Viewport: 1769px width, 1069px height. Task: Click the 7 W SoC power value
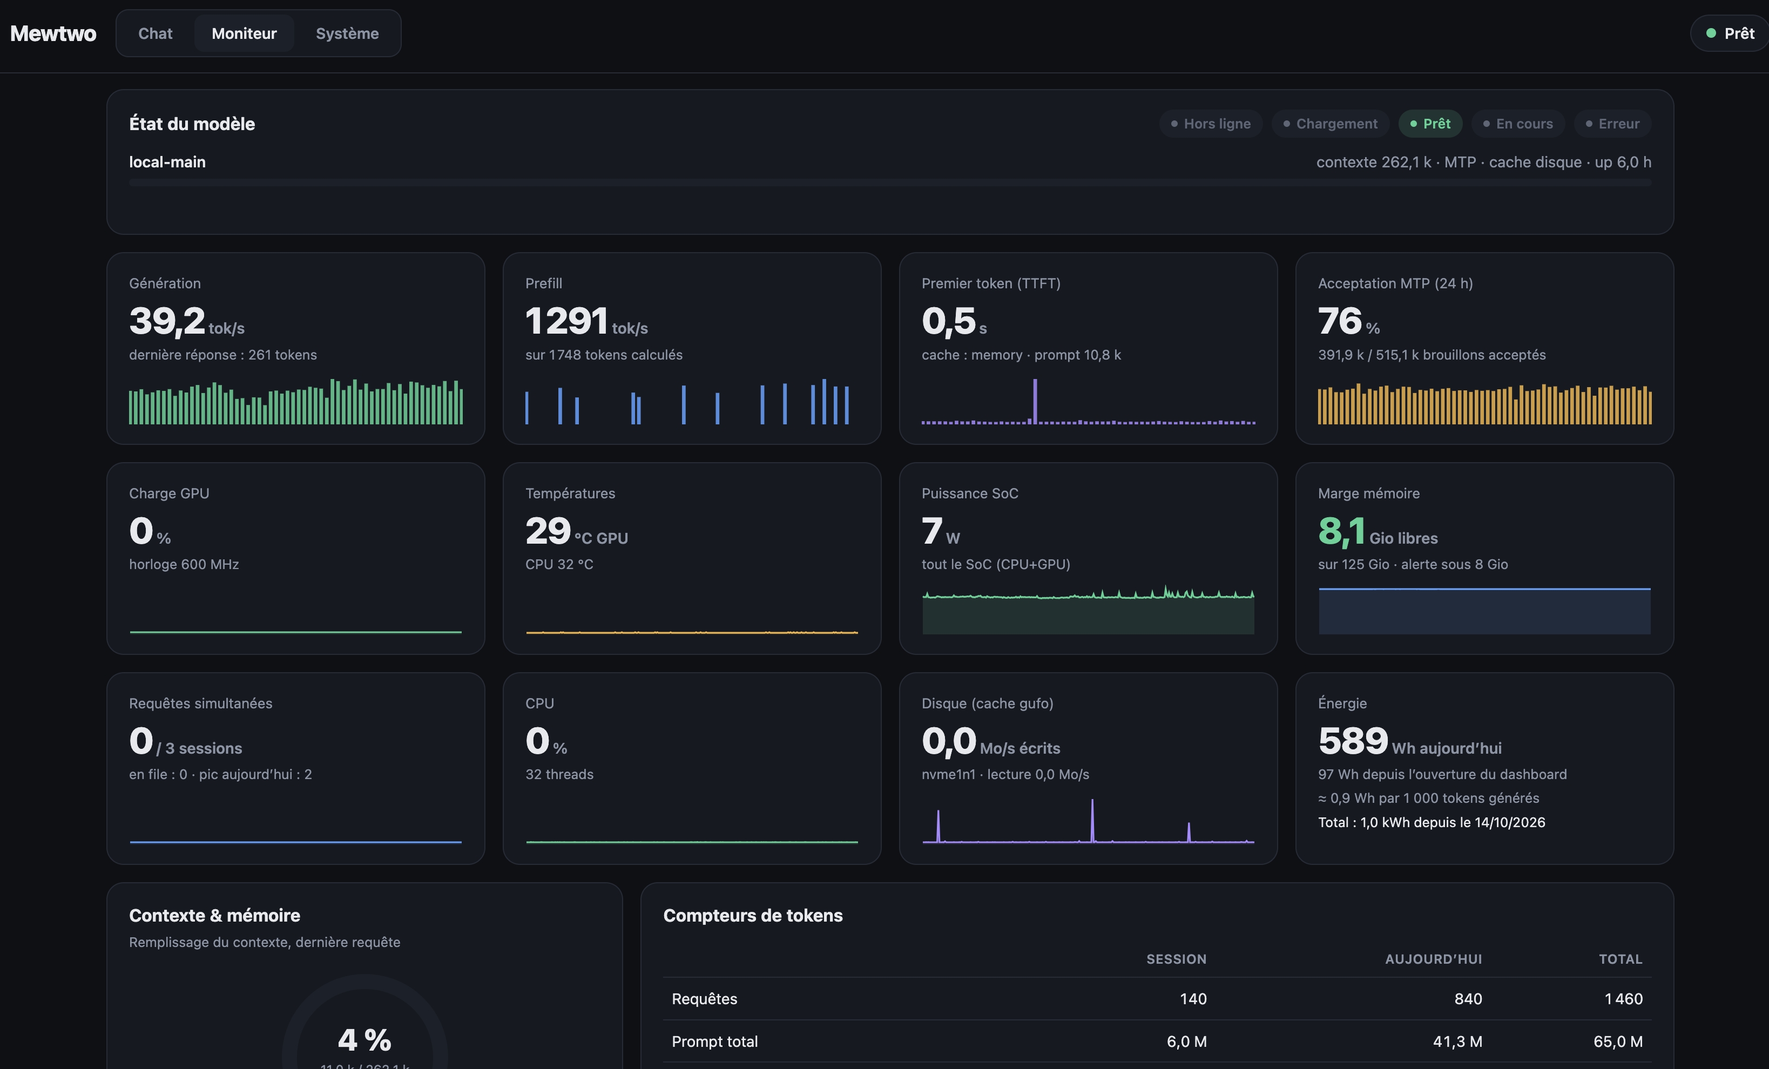(x=941, y=532)
